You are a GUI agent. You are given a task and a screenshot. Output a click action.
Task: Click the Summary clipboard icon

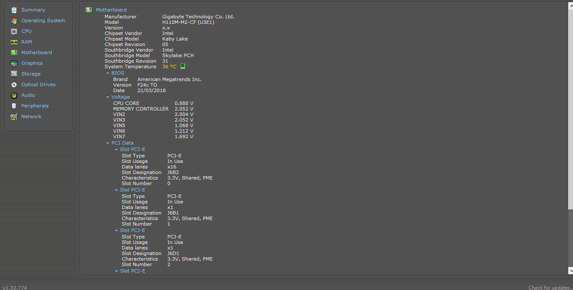pos(14,10)
